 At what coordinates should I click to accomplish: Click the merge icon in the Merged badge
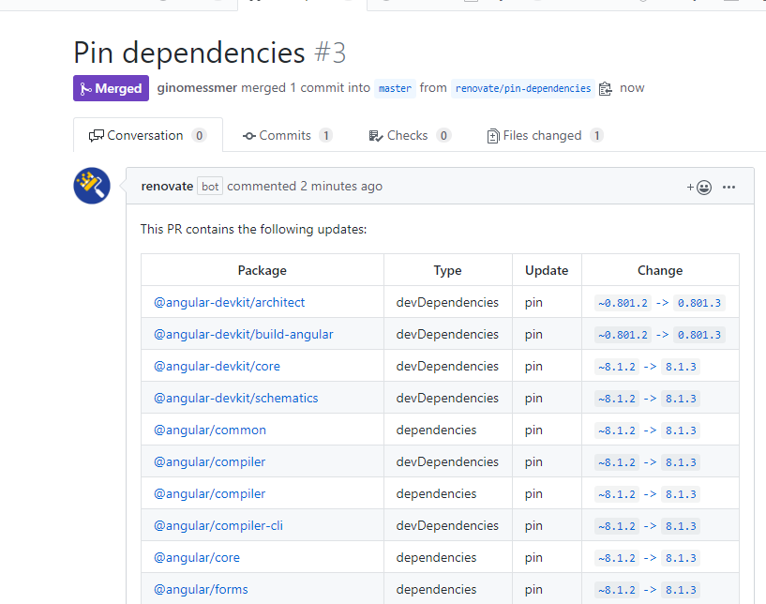(88, 87)
